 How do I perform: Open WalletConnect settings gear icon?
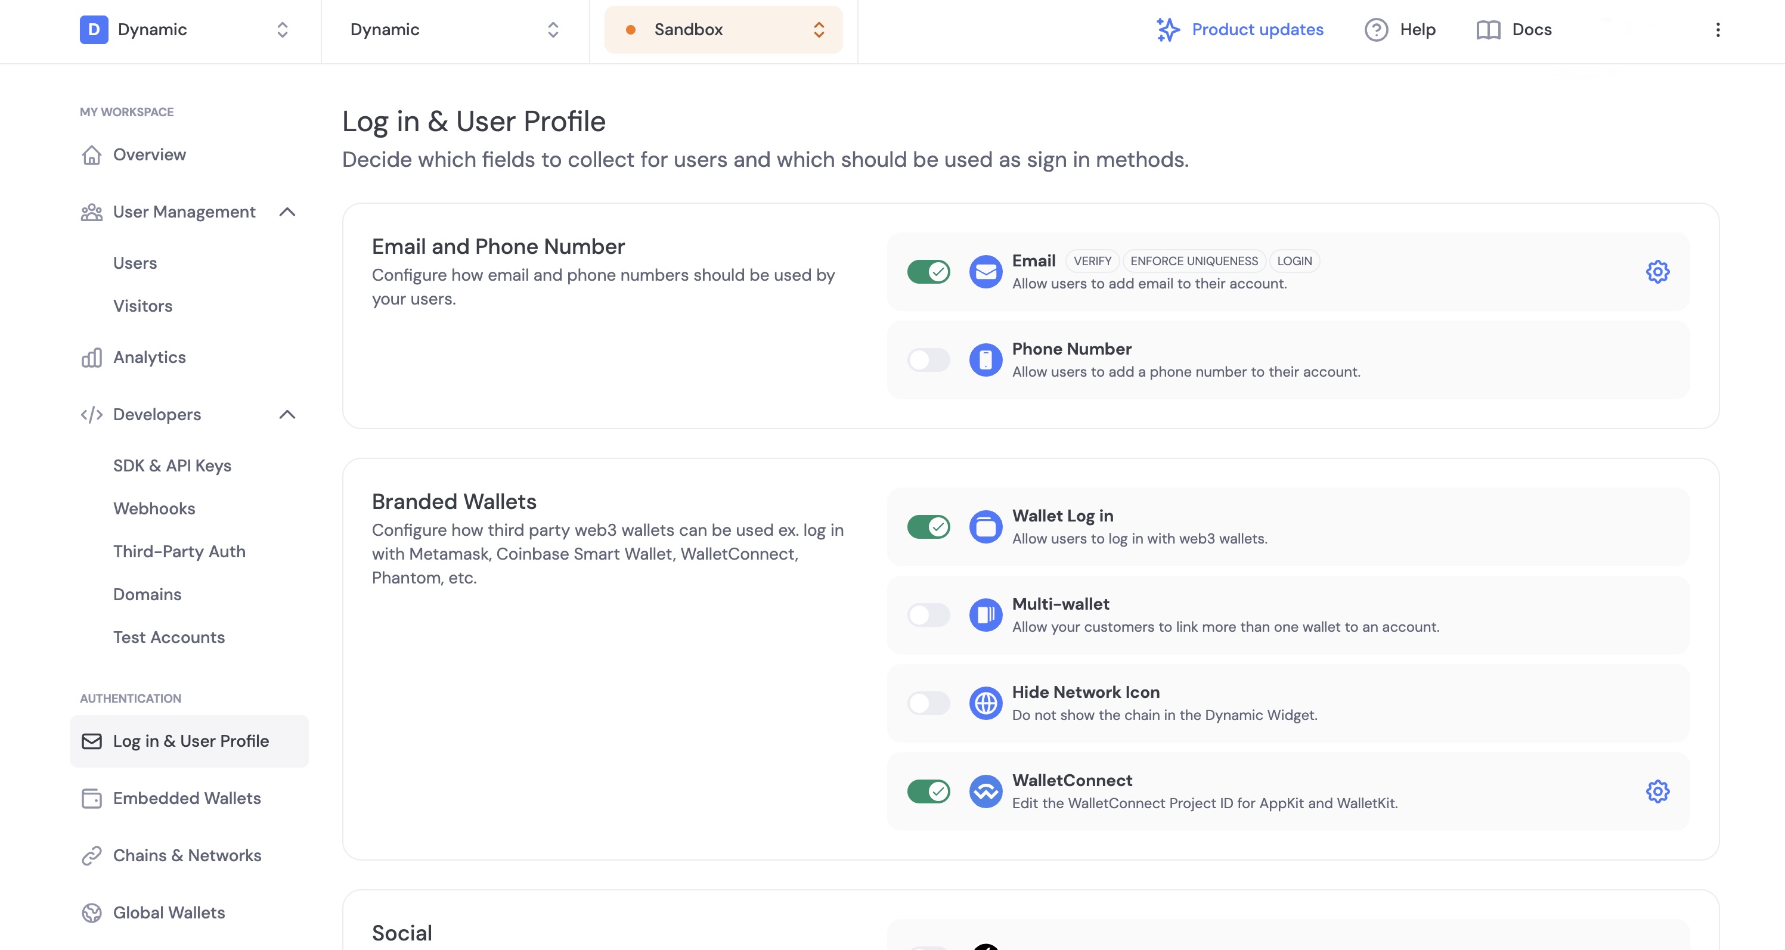[1657, 791]
